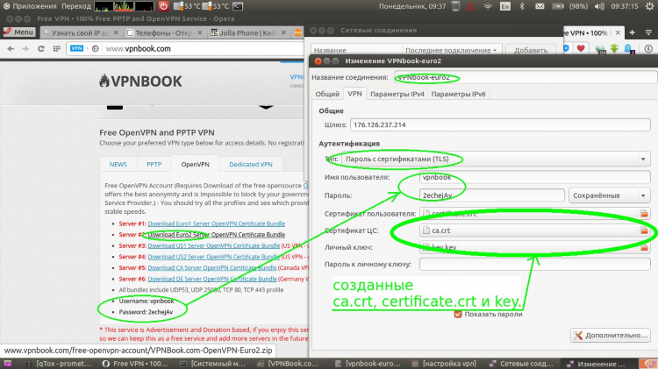Download Euro1 Server OpenVPN Certificate Bundle
This screenshot has width=658, height=369.
[216, 224]
